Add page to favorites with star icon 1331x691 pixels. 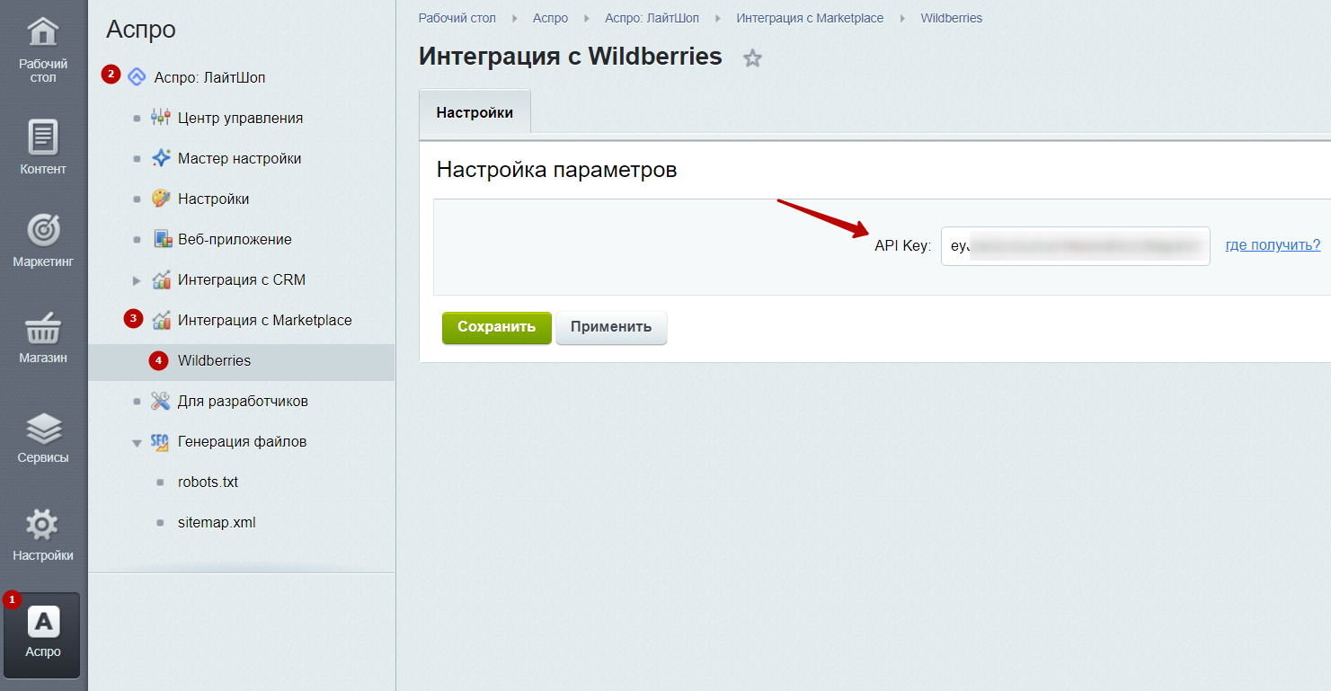coord(752,58)
